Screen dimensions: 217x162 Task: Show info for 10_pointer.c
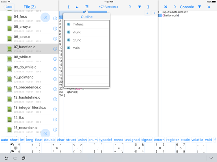(55, 79)
